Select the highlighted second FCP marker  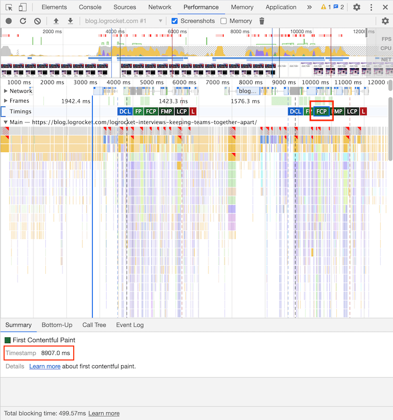tap(322, 112)
